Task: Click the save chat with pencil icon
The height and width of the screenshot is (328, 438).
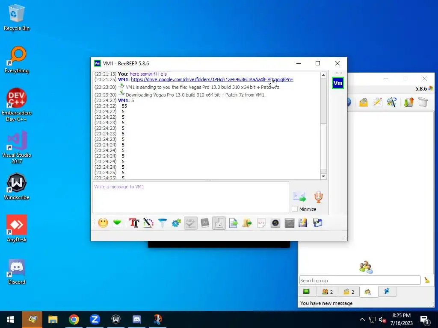Action: point(303,223)
